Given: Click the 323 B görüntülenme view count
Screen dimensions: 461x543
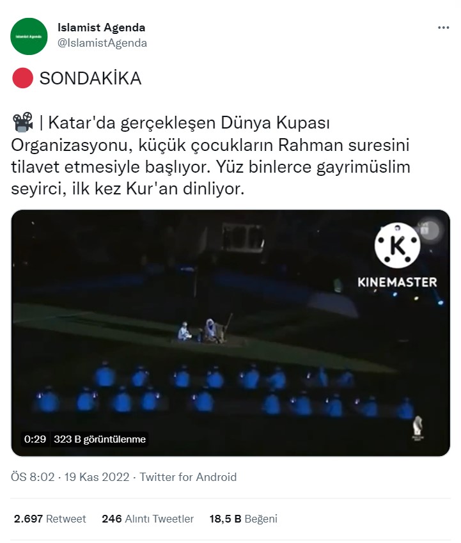Looking at the screenshot, I should tap(100, 439).
